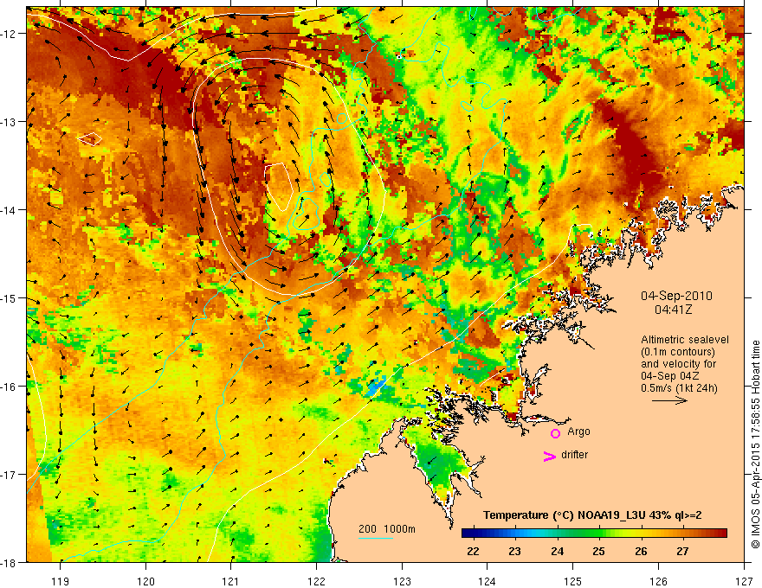Image resolution: width=762 pixels, height=588 pixels.
Task: Click the '200 1000m' depth legend text
Action: (387, 529)
